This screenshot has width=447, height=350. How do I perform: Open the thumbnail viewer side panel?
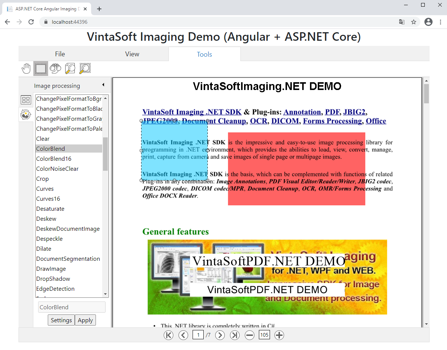click(x=26, y=100)
